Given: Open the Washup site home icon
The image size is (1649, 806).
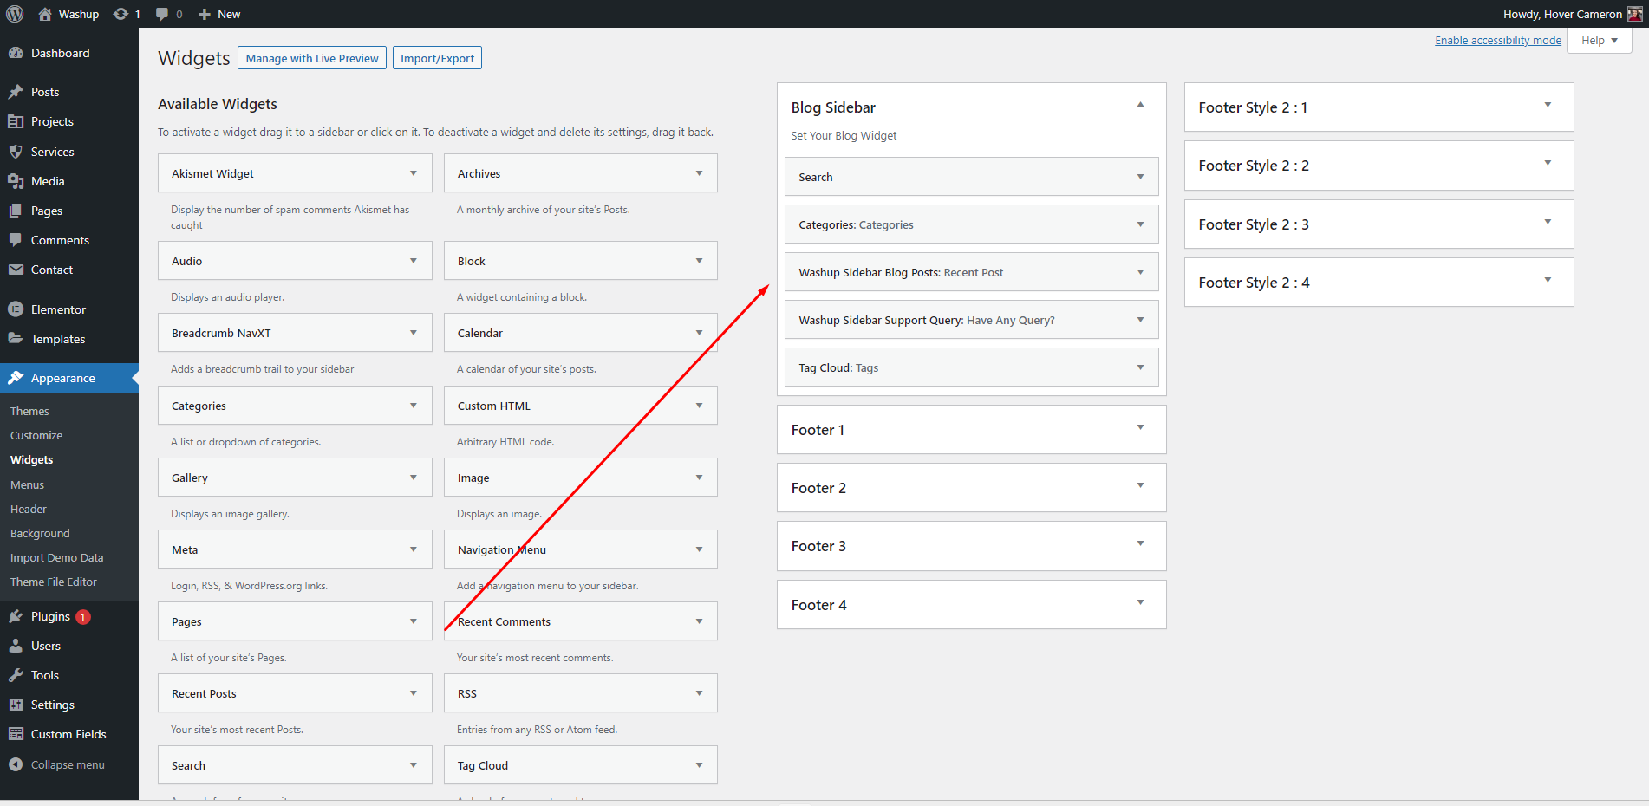Looking at the screenshot, I should 45,14.
